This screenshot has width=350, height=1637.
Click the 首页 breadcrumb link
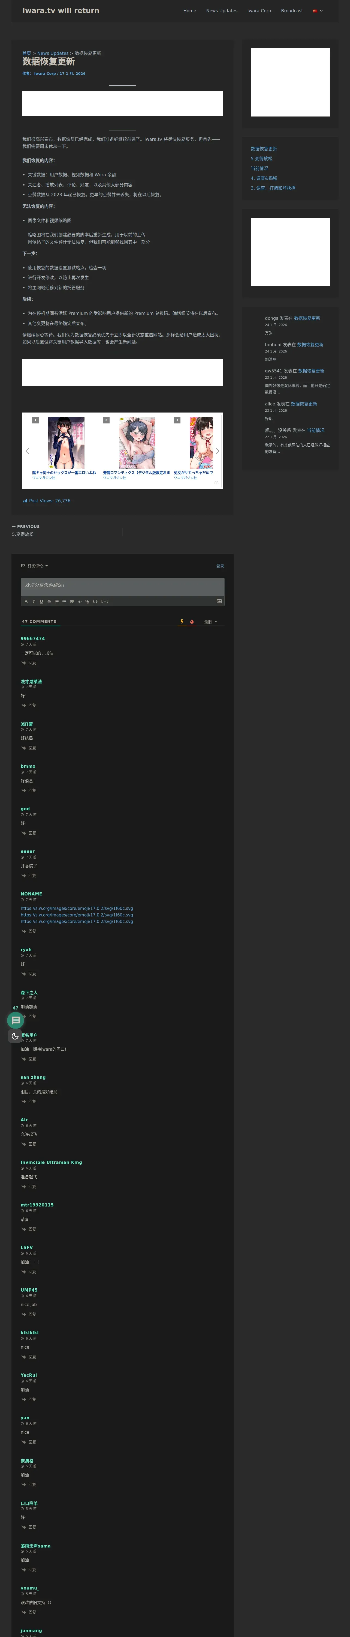pyautogui.click(x=27, y=53)
